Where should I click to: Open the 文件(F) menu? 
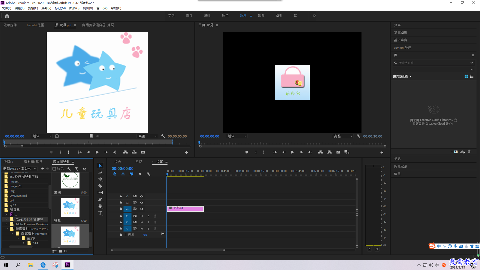pos(6,8)
